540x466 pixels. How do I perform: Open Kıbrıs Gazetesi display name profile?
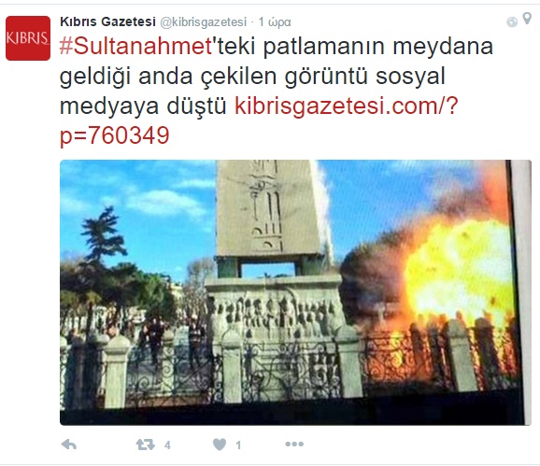(x=107, y=21)
